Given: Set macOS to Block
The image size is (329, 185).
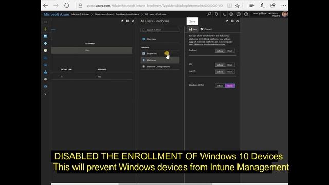Looking at the screenshot, I should (230, 72).
